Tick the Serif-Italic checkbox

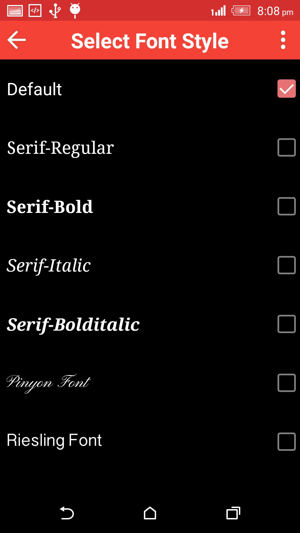286,265
